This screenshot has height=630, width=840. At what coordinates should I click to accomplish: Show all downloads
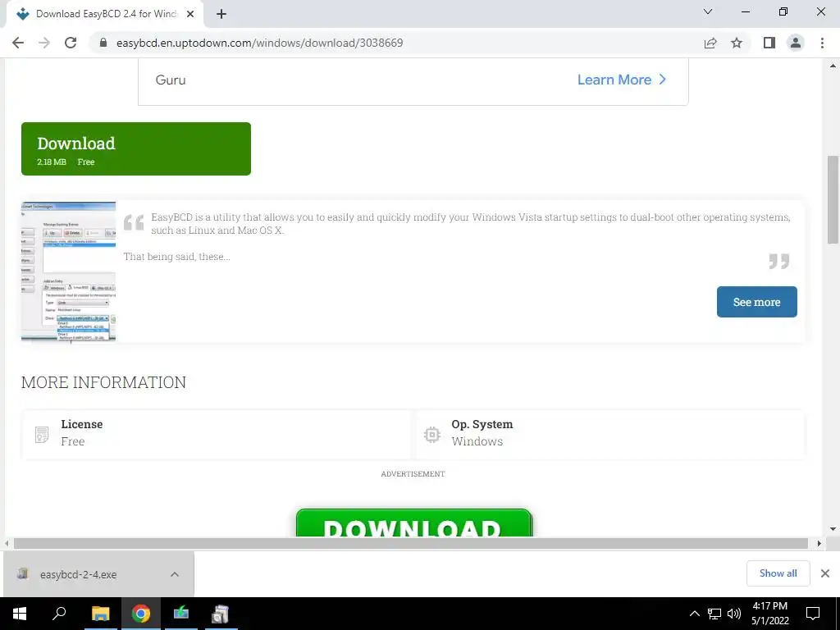(778, 573)
